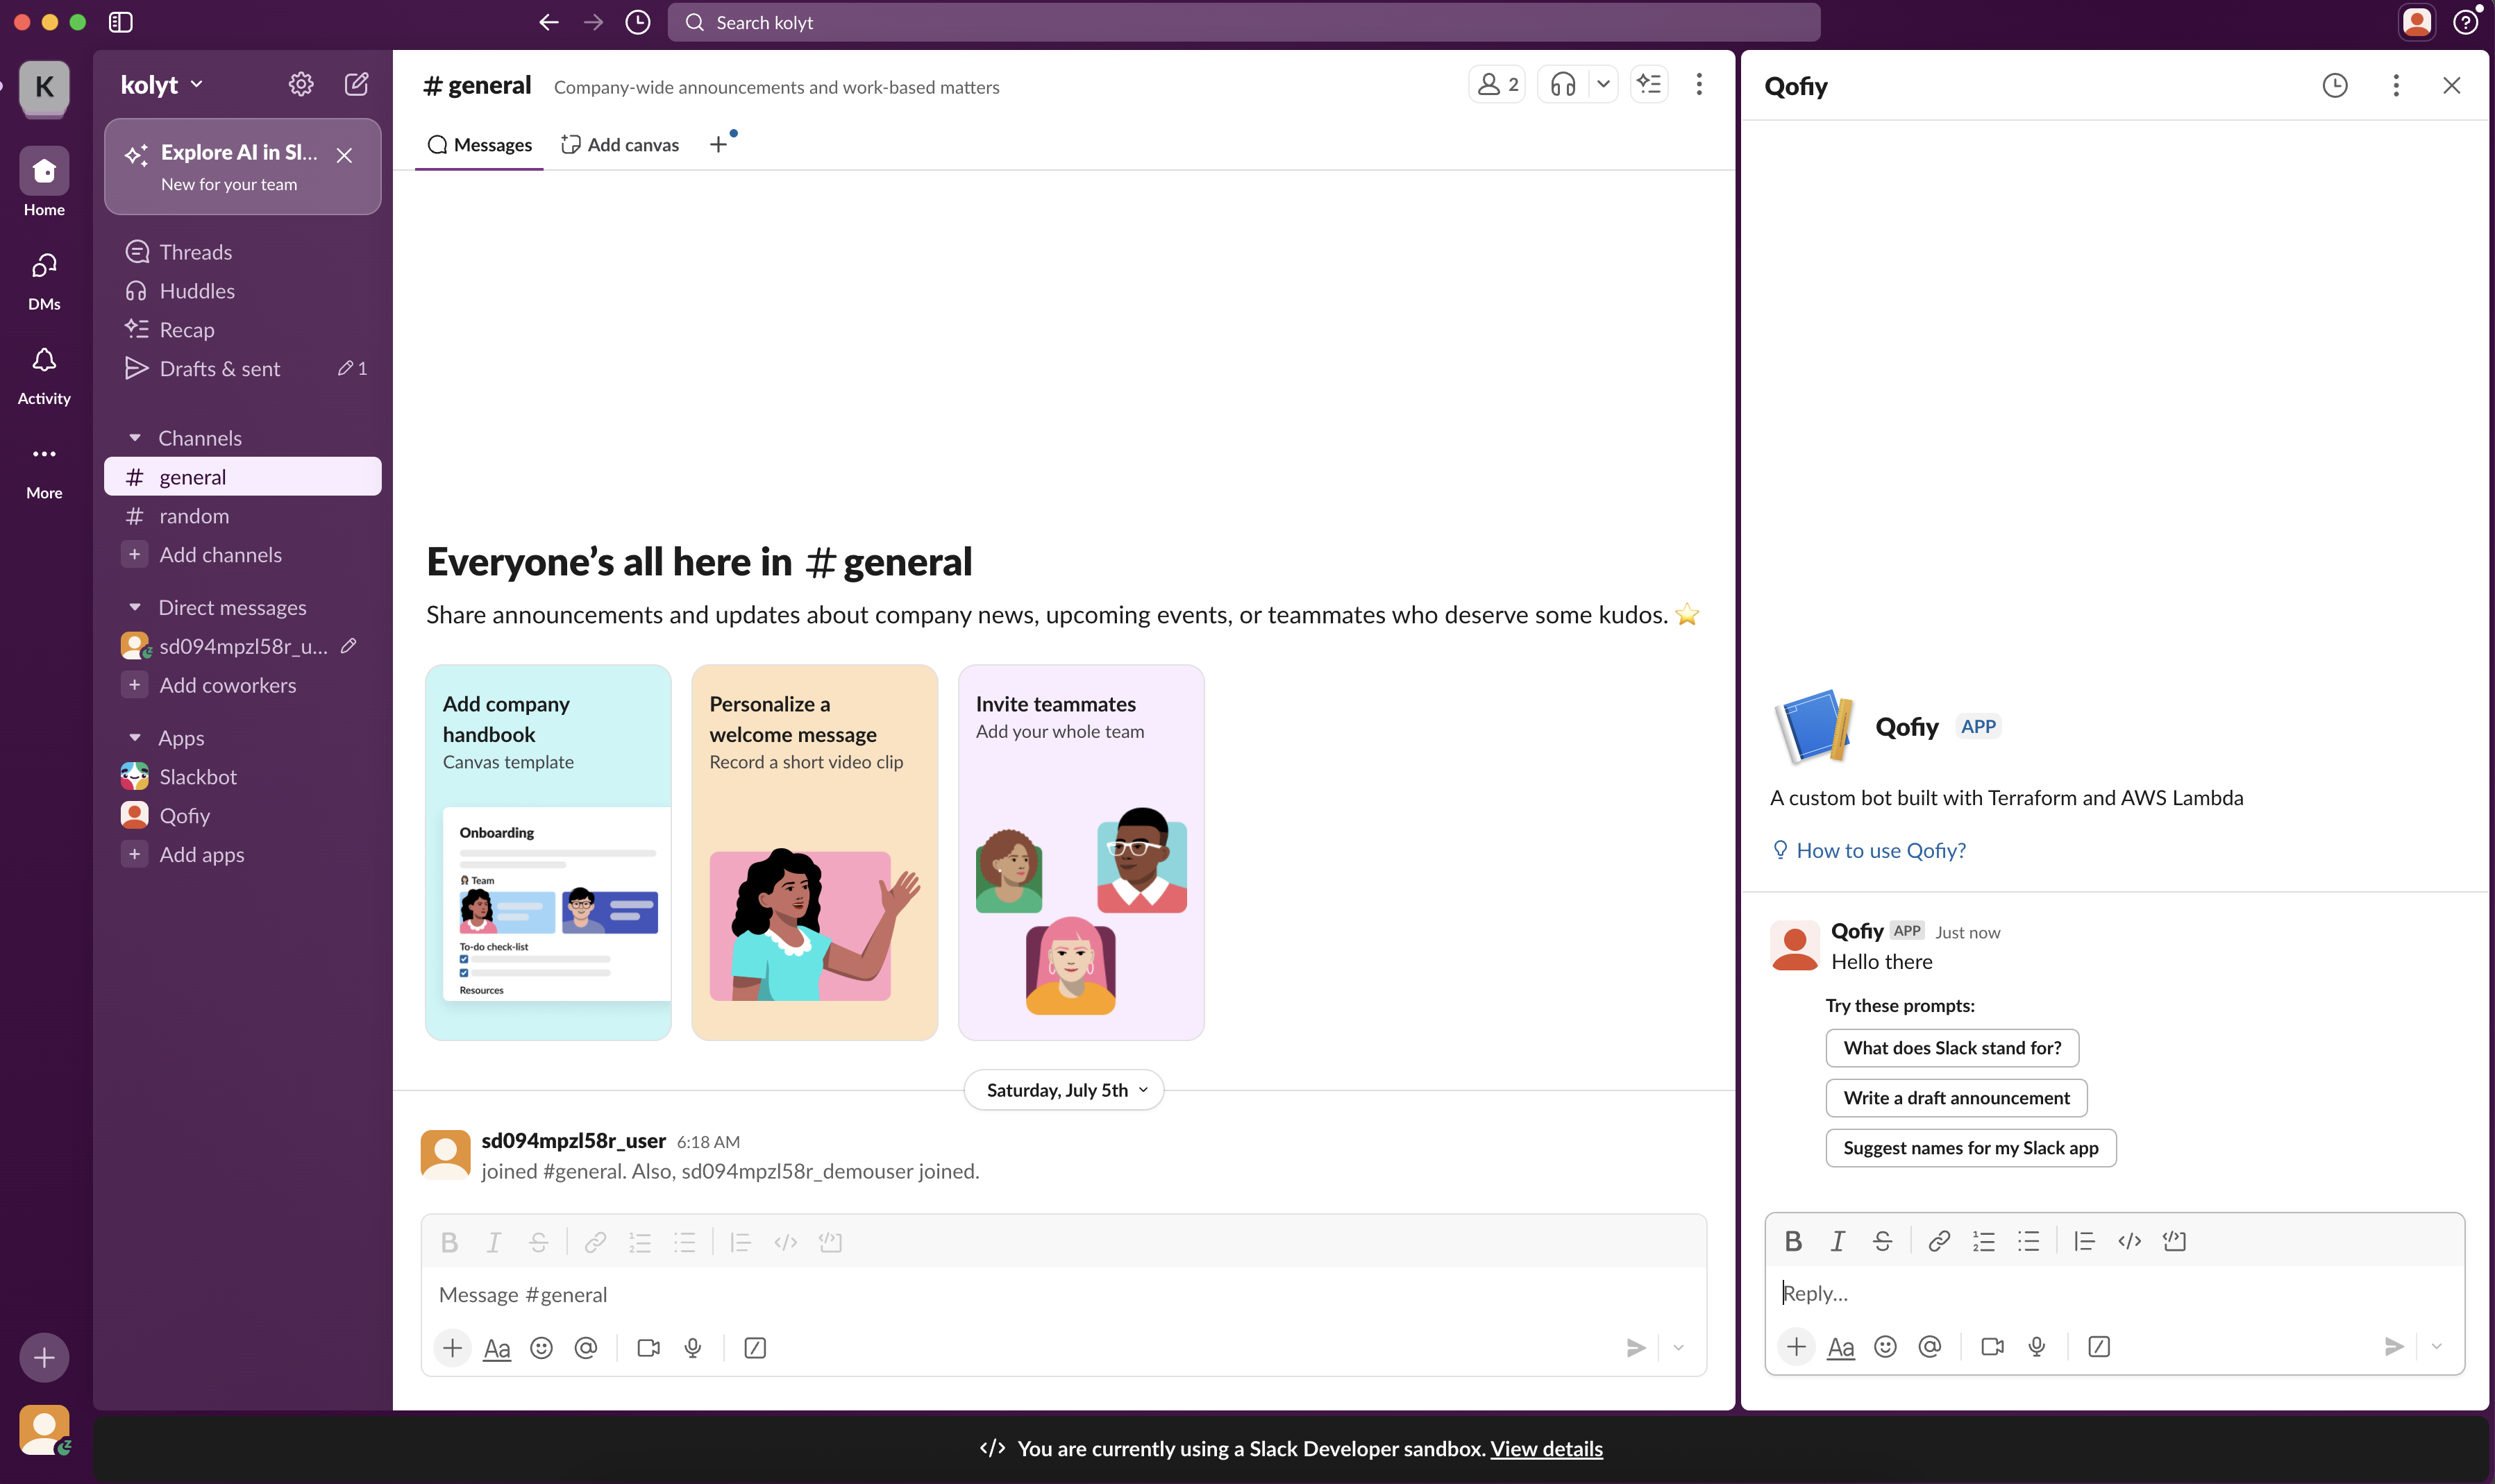Record video clip in #general composer
Viewport: 2495px width, 1484px height.
coord(648,1348)
